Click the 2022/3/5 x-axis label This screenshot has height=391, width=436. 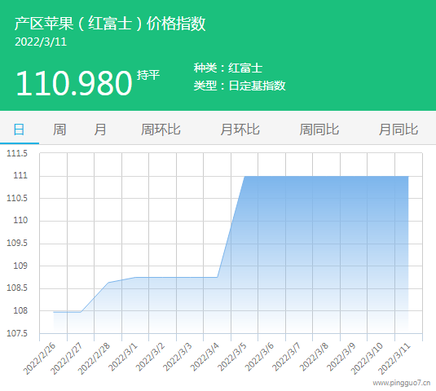click(x=232, y=357)
